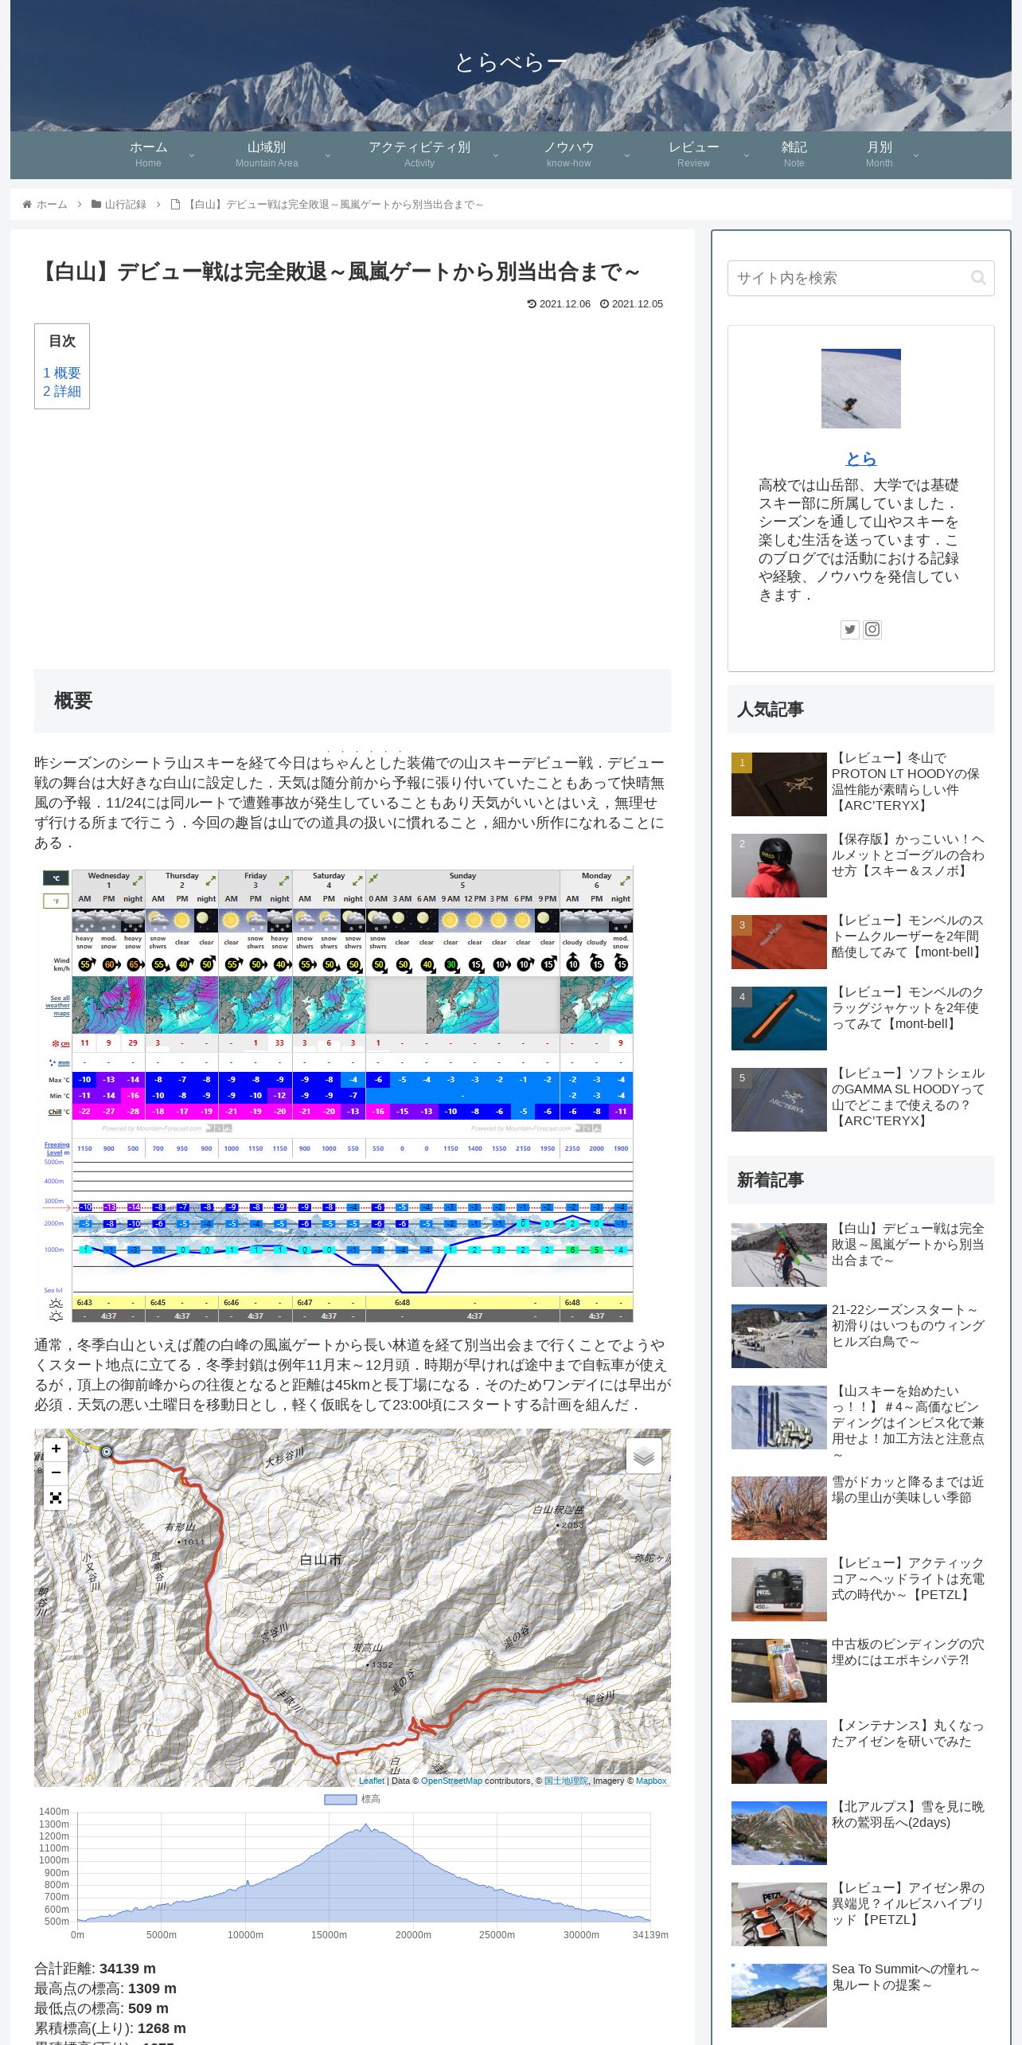Viewport: 1022px width, 2045px height.
Task: Click the route start marker on map
Action: point(107,1452)
